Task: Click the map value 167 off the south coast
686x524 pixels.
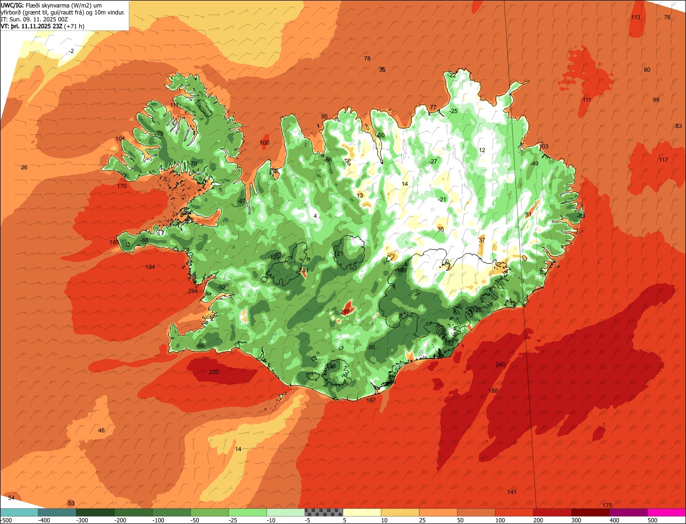Action: 371,400
